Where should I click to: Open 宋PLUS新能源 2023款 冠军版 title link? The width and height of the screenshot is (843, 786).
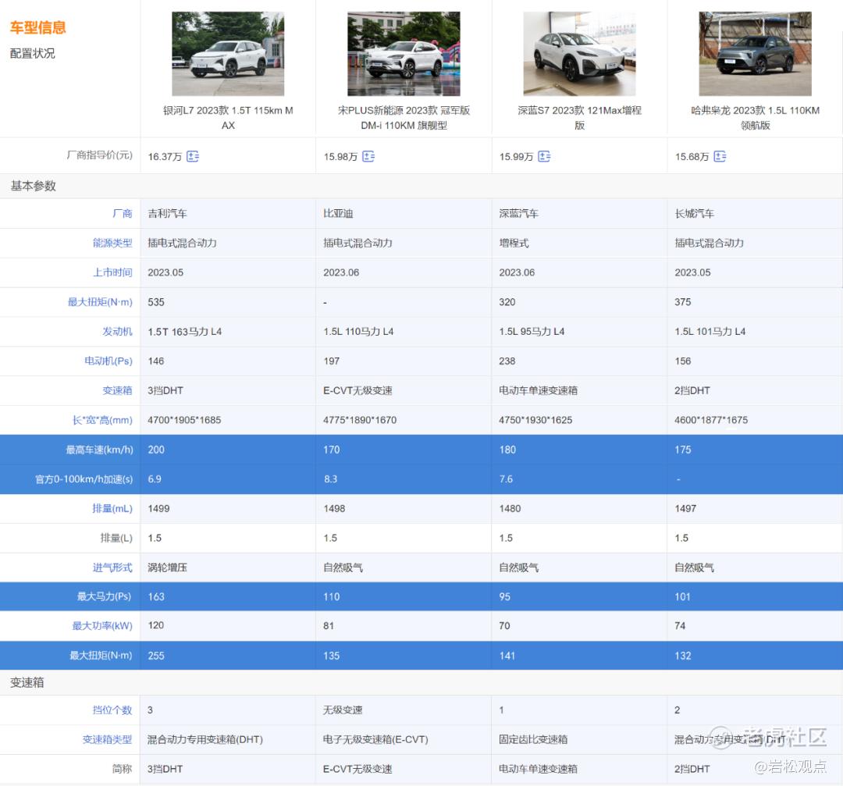point(404,118)
